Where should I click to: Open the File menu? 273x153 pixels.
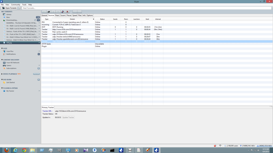2,5
